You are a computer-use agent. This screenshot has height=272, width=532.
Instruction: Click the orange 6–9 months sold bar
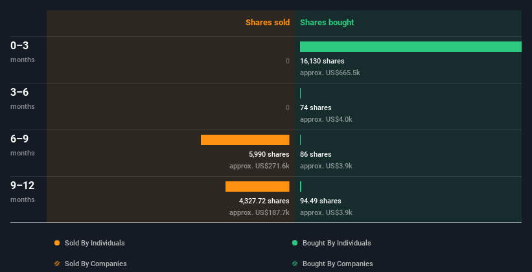coord(245,140)
